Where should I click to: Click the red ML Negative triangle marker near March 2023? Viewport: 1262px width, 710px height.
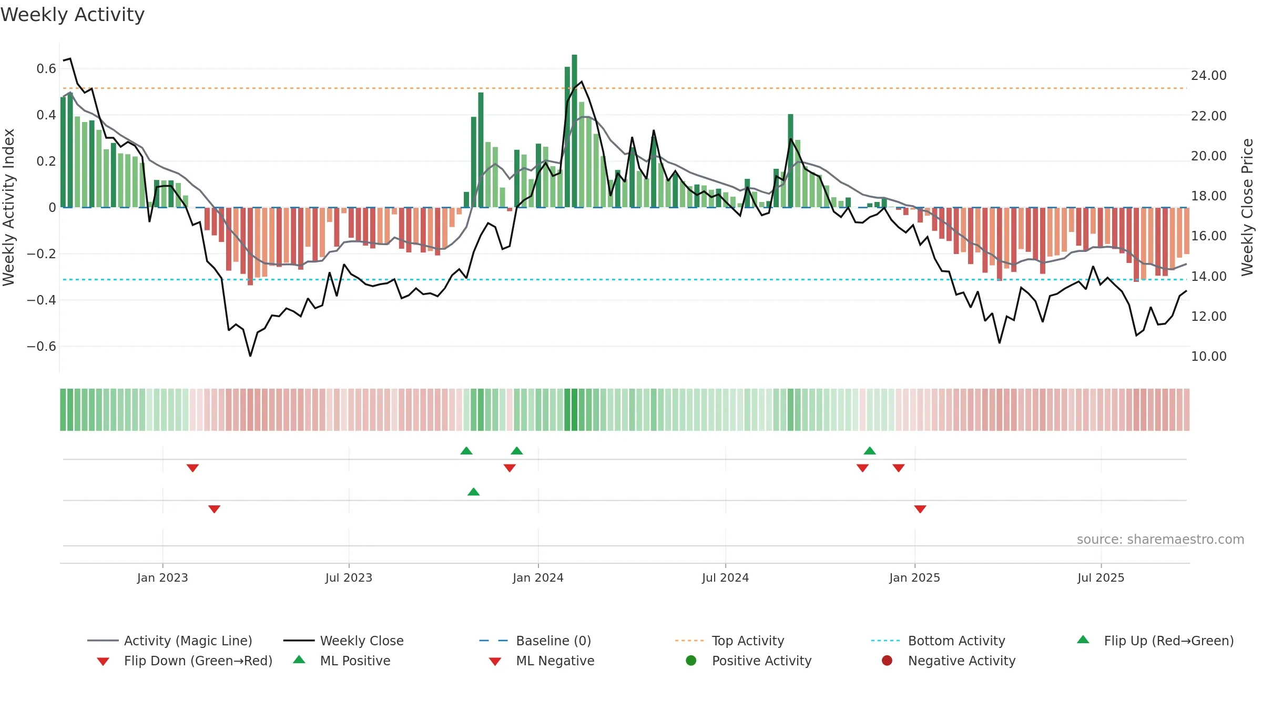[x=214, y=509]
